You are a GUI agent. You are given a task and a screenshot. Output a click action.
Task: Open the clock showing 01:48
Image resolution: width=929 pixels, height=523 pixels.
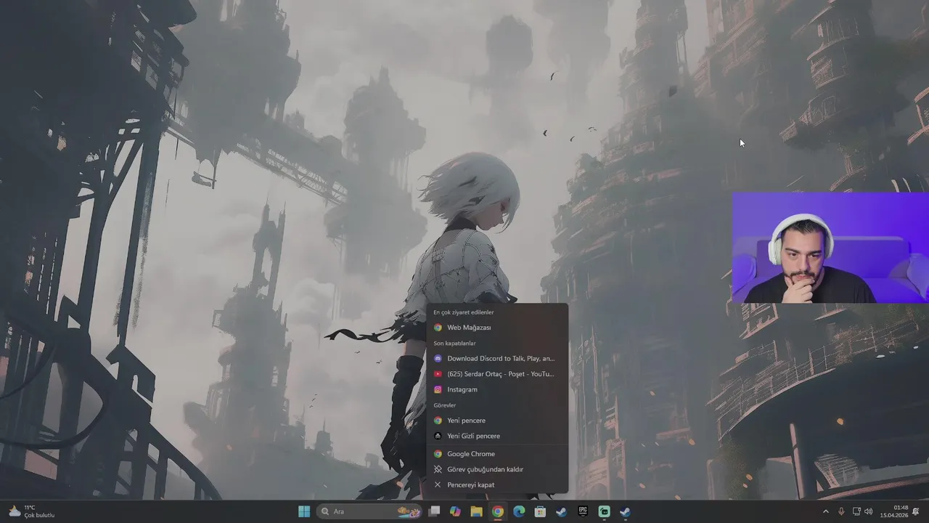click(894, 511)
